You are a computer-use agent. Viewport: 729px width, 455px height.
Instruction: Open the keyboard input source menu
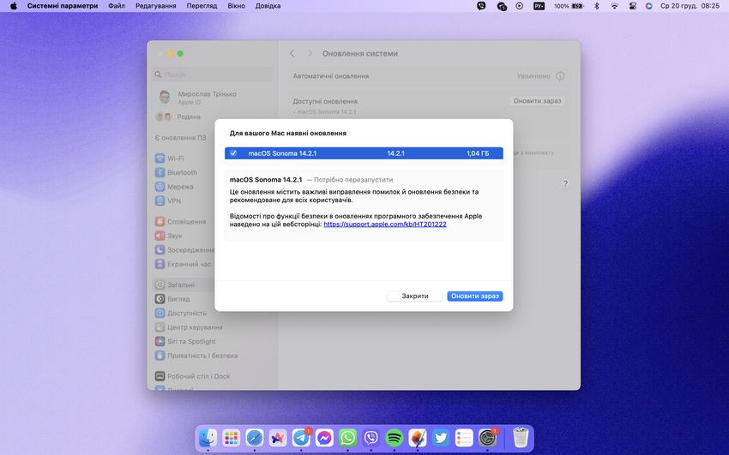539,6
